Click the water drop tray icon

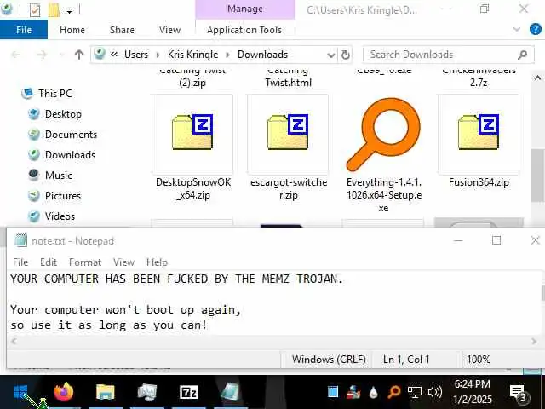click(374, 392)
